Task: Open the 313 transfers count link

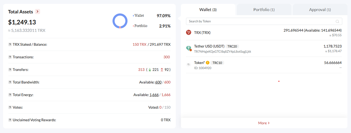Action: coord(141,70)
